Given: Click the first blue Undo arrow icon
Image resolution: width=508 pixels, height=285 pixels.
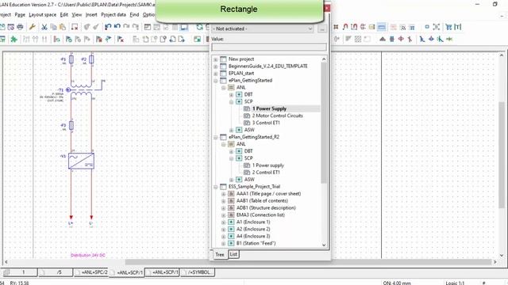Looking at the screenshot, I should point(108,27).
